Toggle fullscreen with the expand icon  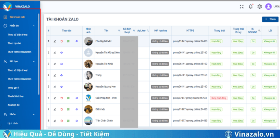(x=242, y=7)
